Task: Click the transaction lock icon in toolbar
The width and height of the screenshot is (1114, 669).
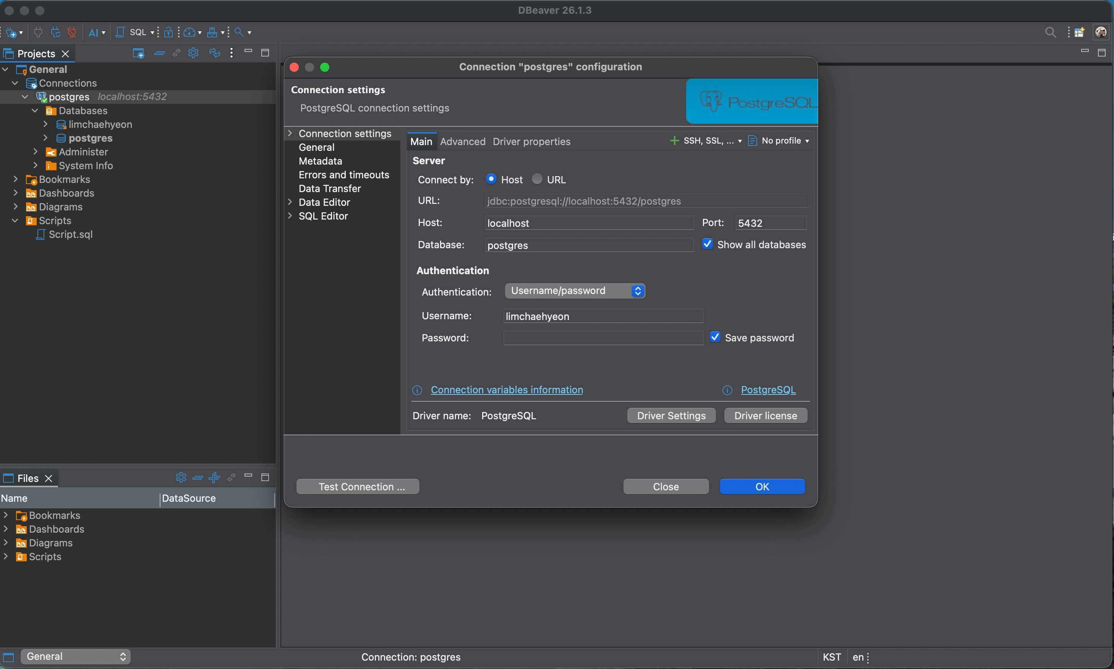Action: pos(169,32)
